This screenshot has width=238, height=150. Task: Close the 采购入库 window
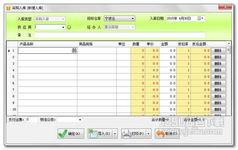click(x=225, y=7)
